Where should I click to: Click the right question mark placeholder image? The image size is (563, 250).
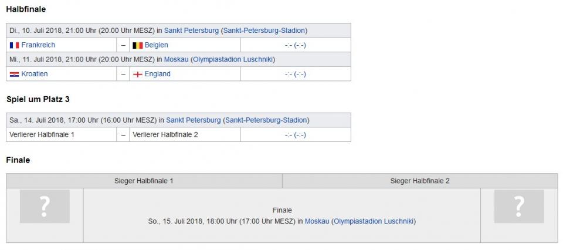coord(519,206)
